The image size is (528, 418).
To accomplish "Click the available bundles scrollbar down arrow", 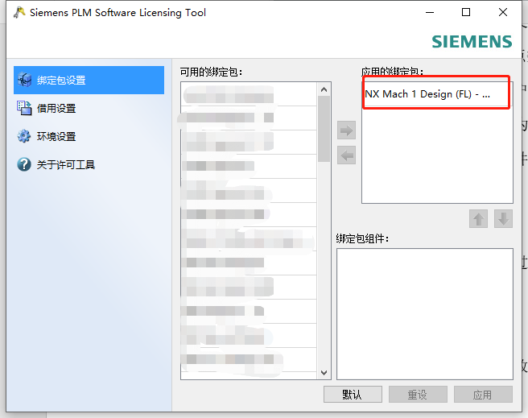I will pos(324,373).
